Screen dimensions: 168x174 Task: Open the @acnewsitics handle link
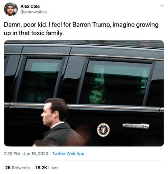tap(34, 12)
